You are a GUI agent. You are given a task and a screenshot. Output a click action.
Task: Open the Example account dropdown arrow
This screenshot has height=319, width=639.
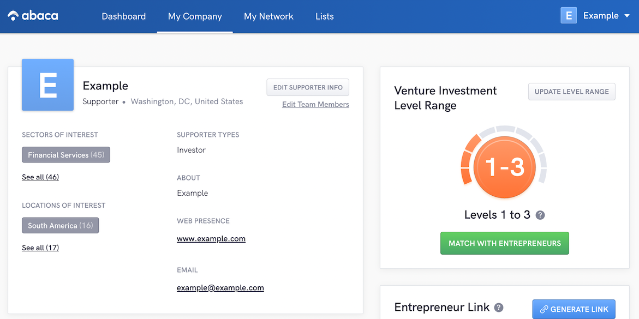coord(626,16)
